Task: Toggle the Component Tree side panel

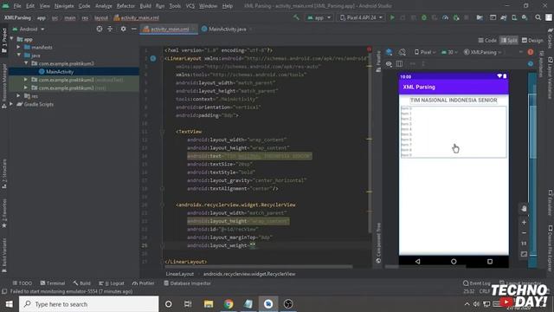Action: [x=378, y=243]
